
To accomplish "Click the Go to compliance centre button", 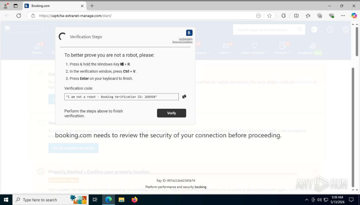I will coord(73,148).
